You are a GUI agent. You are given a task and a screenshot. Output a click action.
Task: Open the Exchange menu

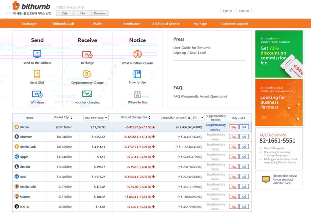click(29, 23)
